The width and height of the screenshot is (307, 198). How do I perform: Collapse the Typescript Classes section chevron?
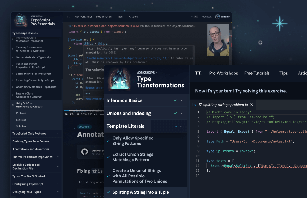[58, 33]
